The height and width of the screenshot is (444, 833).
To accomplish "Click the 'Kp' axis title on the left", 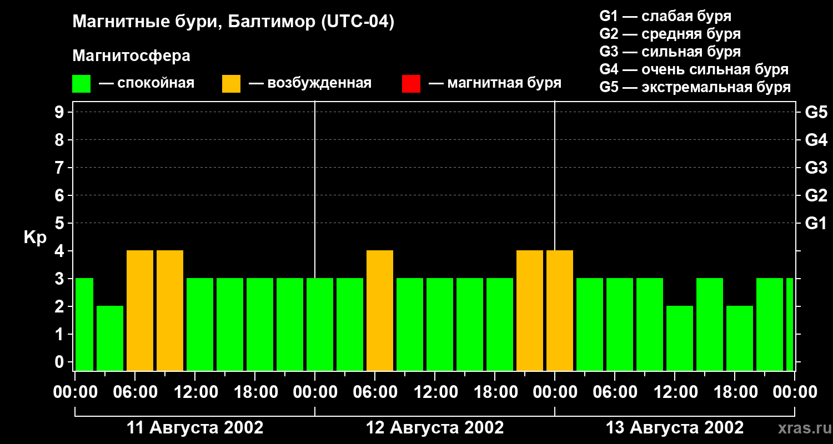I will pyautogui.click(x=34, y=238).
